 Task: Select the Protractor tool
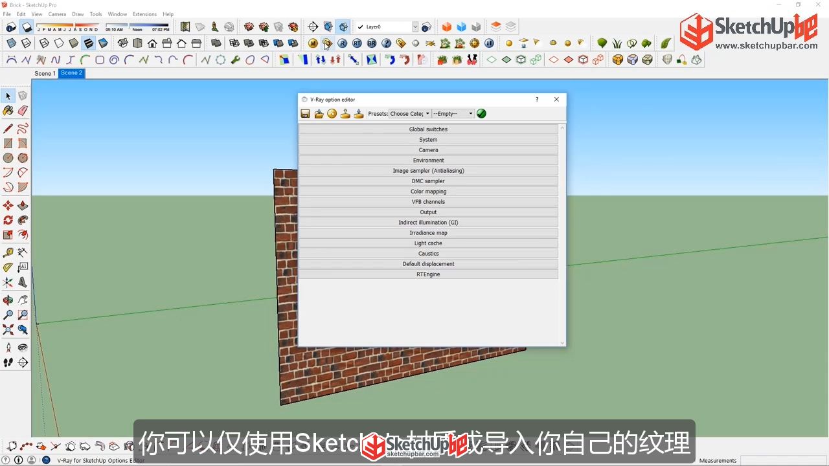pos(8,267)
